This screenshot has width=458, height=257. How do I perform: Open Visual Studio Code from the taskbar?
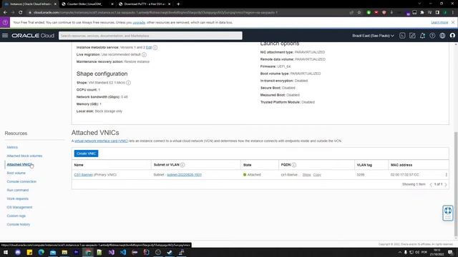pyautogui.click(x=123, y=252)
